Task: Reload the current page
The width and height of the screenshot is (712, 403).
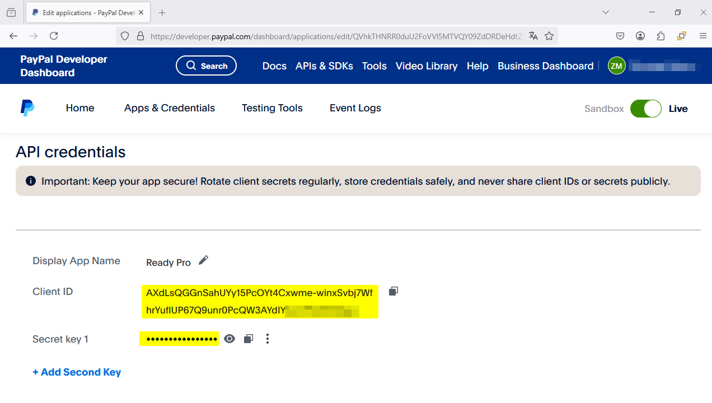Action: 54,36
